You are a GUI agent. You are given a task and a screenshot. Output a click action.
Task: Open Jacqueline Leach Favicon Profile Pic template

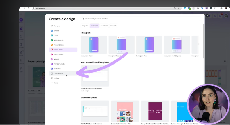155,111
